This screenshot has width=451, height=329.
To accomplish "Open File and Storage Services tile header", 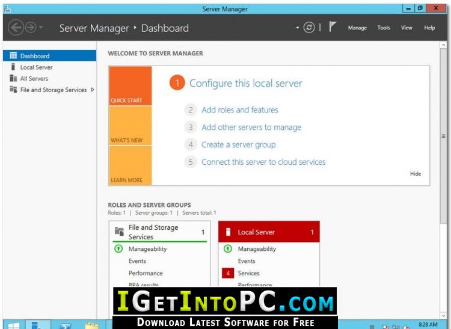I will point(159,232).
